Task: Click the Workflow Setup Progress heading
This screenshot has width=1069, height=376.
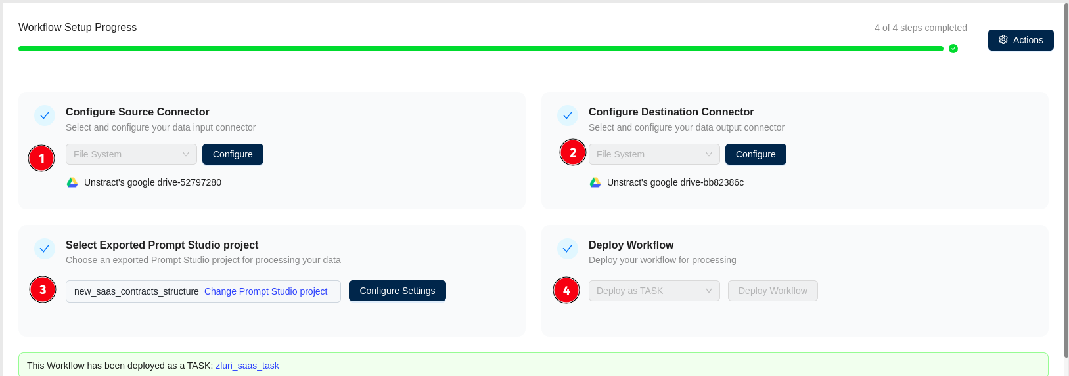Action: click(x=78, y=27)
